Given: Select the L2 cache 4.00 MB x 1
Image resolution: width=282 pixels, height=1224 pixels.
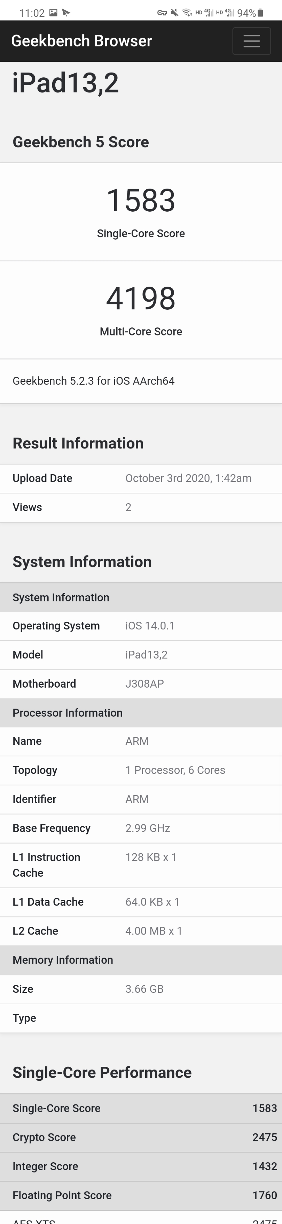Looking at the screenshot, I should 154,931.
